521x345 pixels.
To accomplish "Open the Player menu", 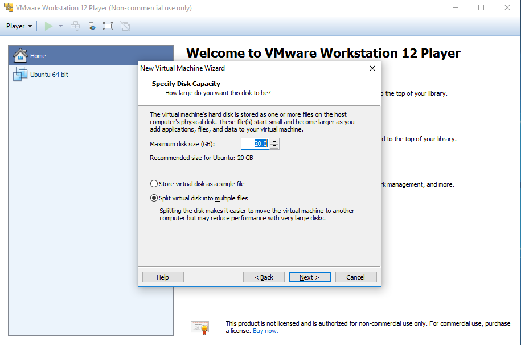I will [x=19, y=26].
